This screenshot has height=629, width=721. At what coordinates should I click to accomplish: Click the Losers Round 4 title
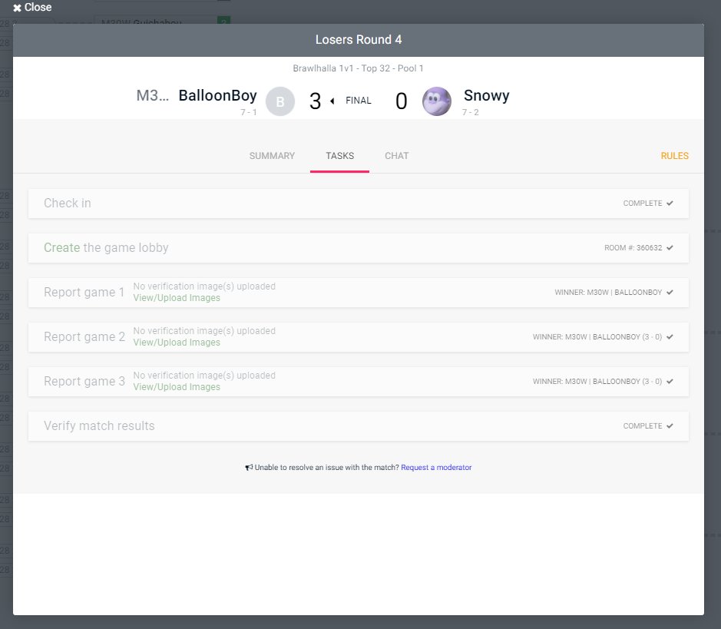359,40
